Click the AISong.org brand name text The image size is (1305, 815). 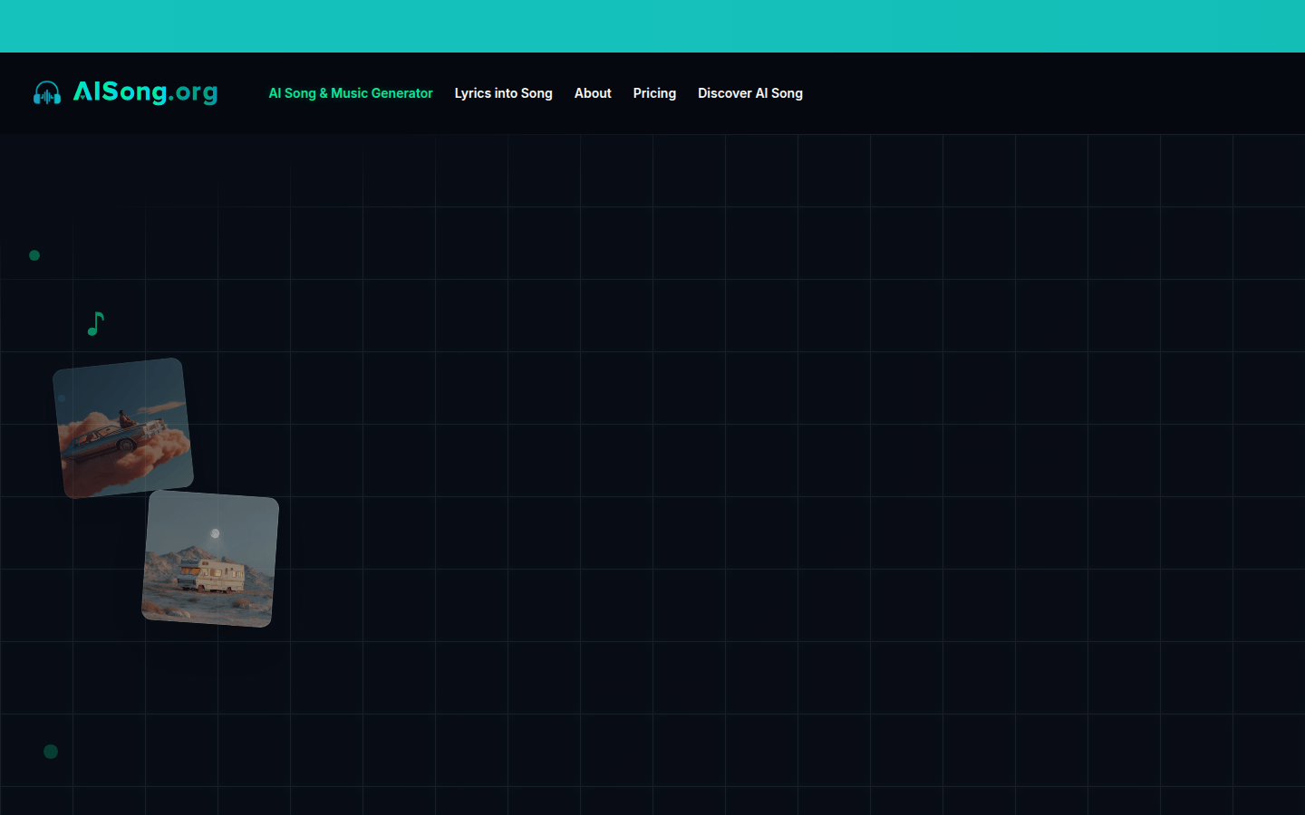[x=145, y=92]
